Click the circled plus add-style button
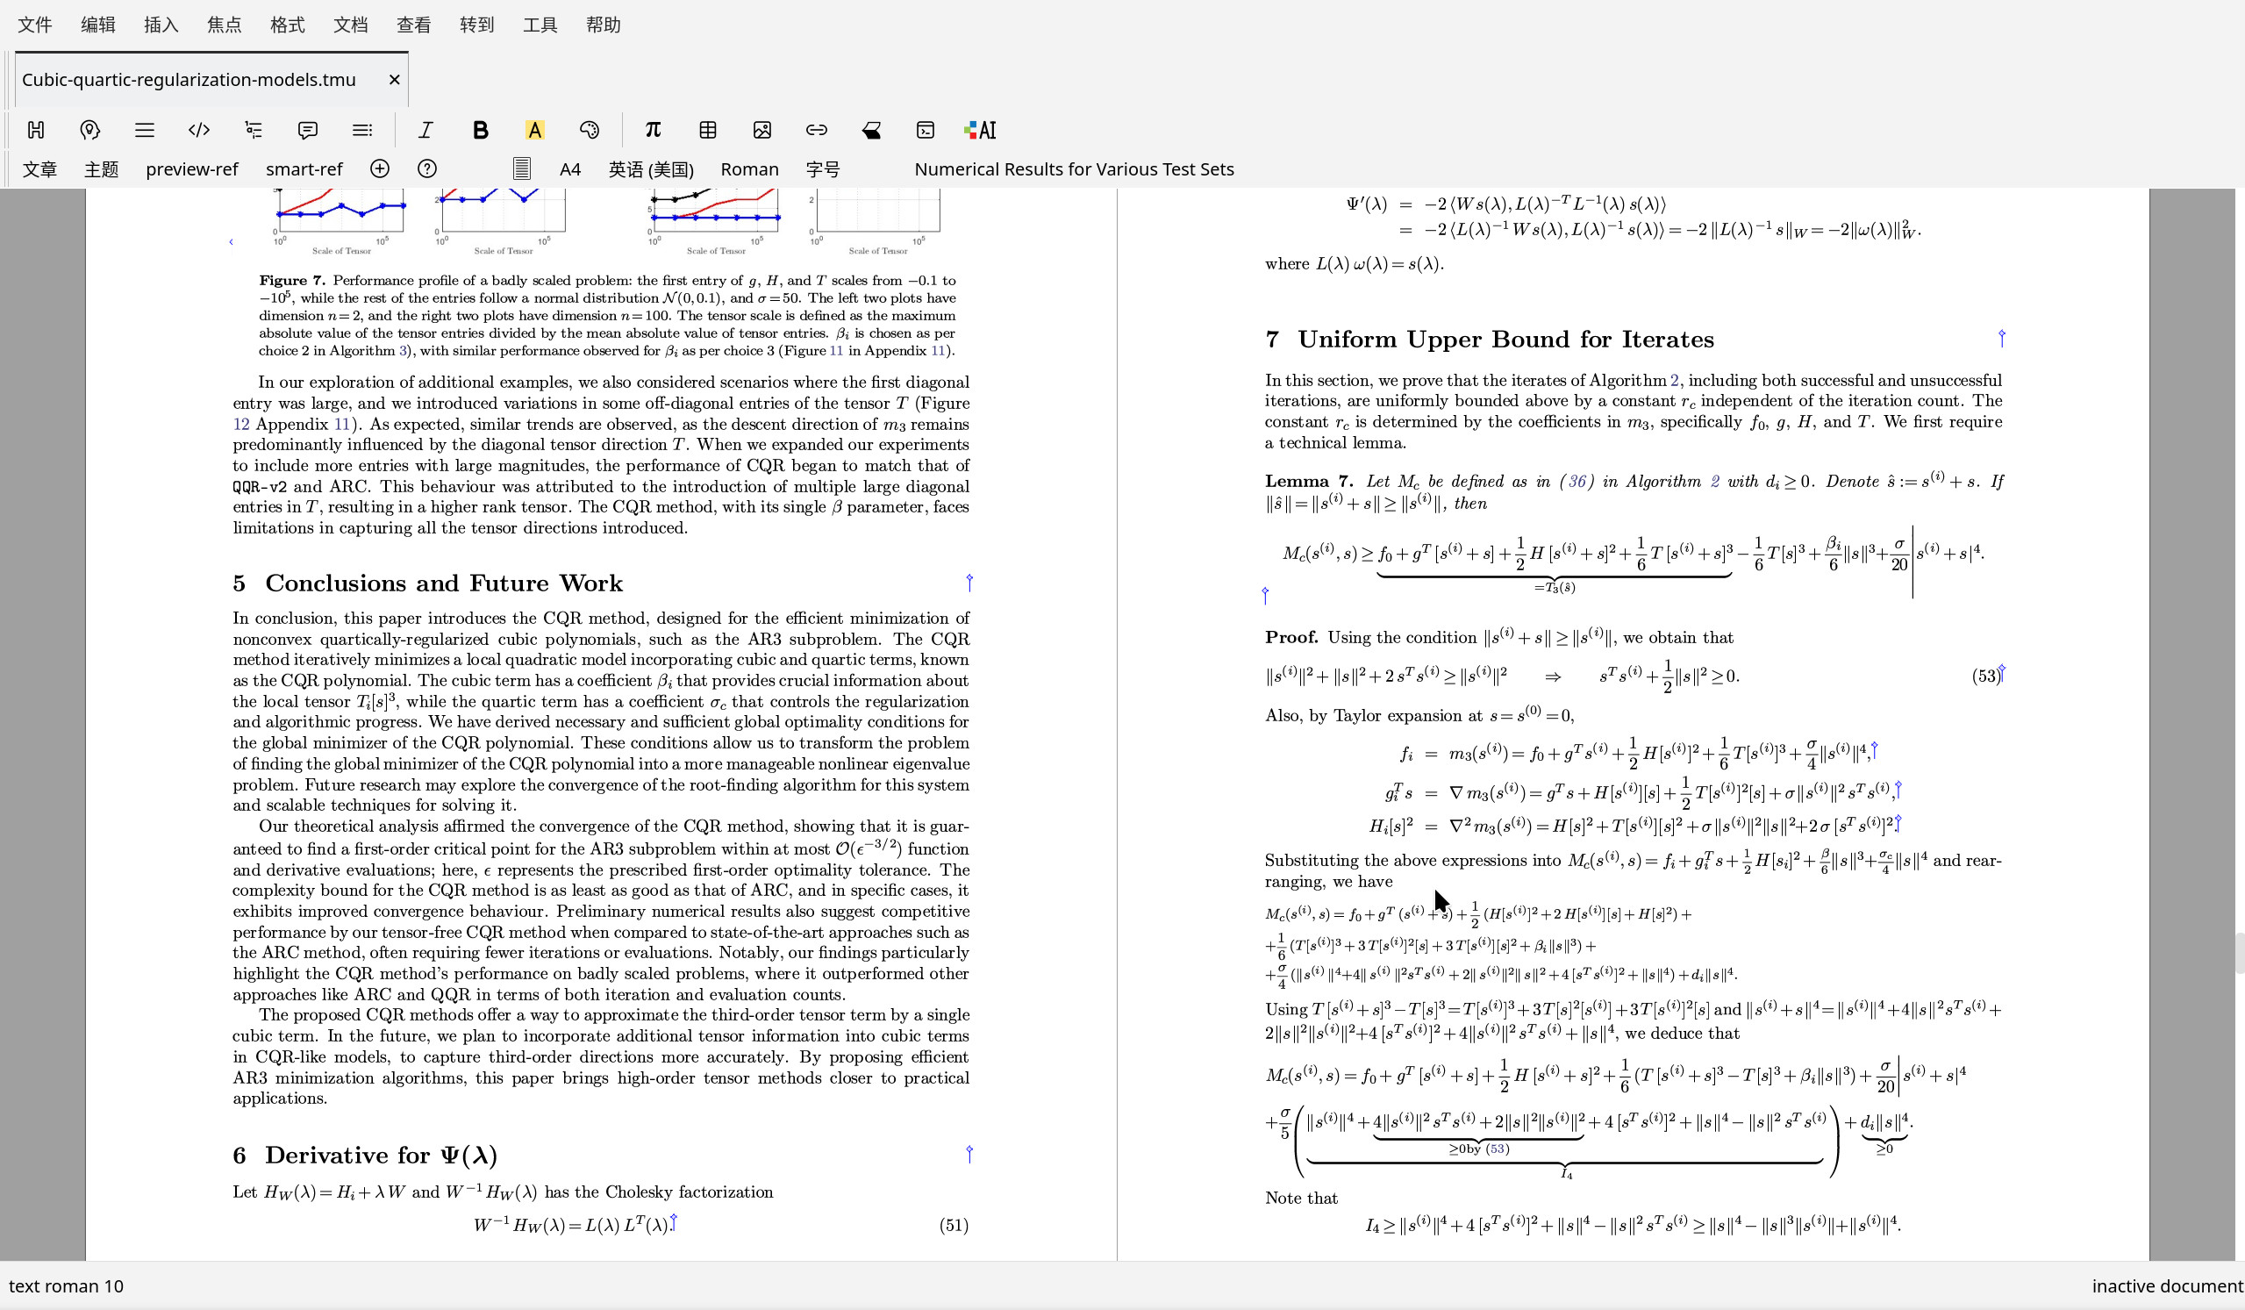2245x1310 pixels. [380, 169]
